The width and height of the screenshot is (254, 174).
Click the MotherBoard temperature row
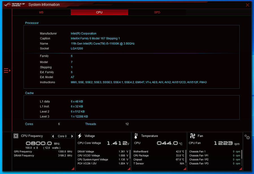click(x=159, y=152)
